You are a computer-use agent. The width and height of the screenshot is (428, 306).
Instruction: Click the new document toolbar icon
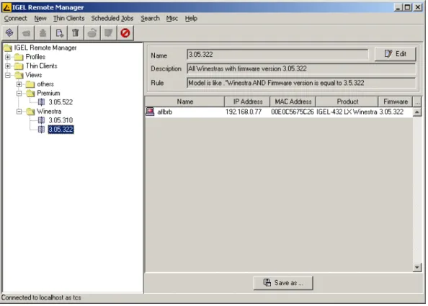59,33
